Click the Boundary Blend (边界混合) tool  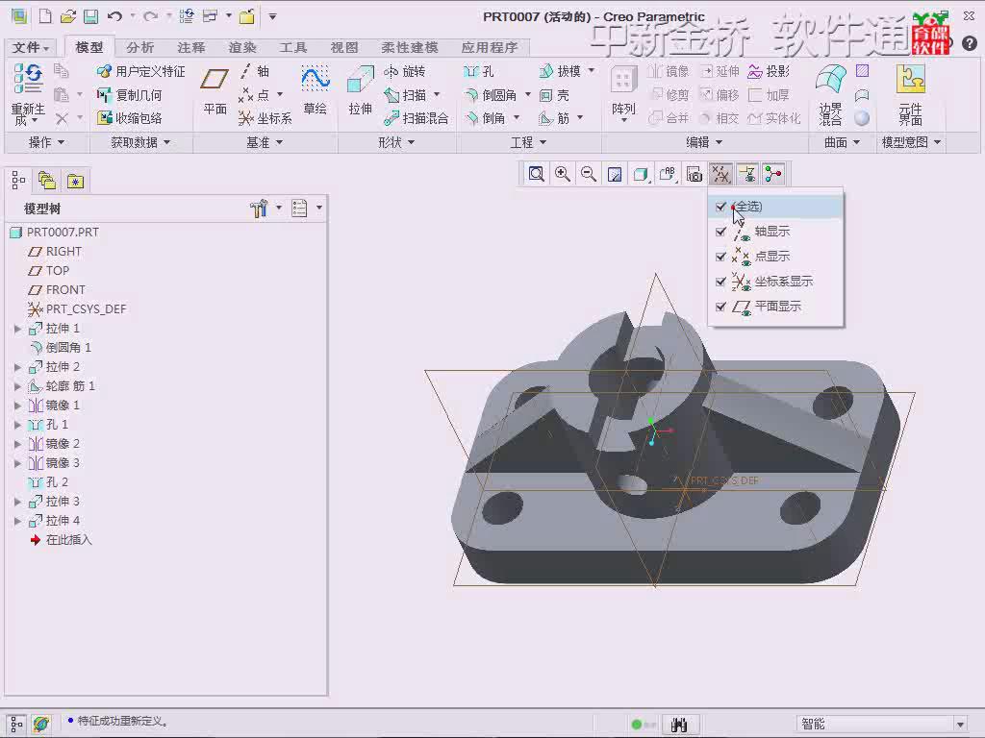pos(830,94)
